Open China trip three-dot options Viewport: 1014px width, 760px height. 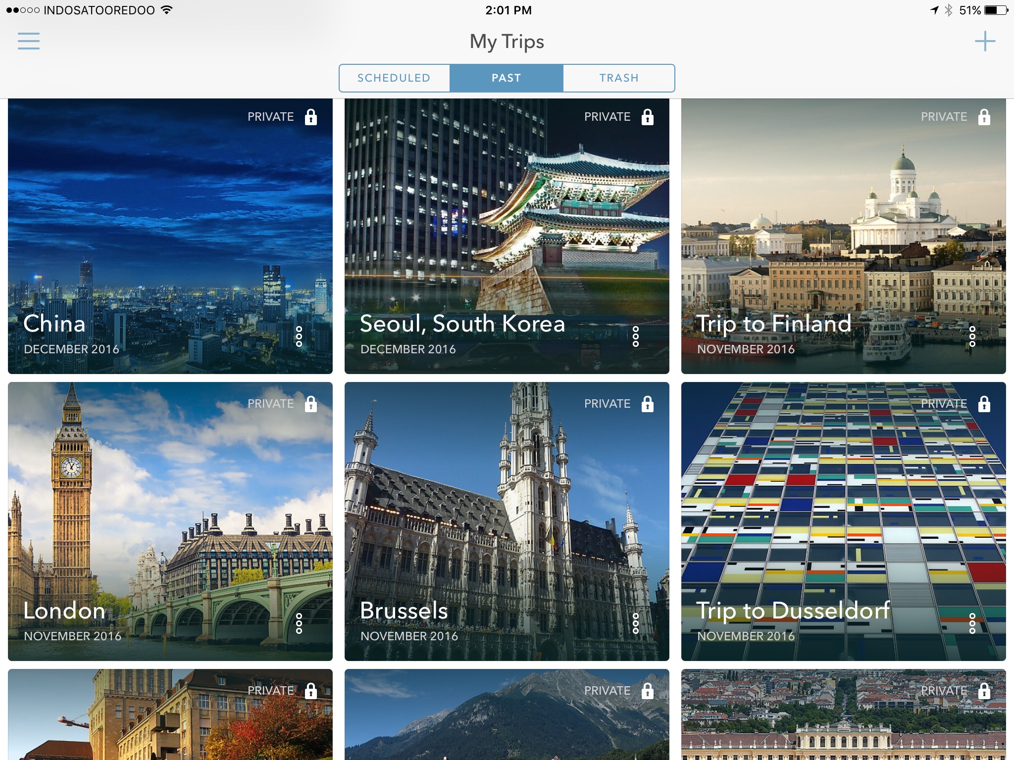299,336
